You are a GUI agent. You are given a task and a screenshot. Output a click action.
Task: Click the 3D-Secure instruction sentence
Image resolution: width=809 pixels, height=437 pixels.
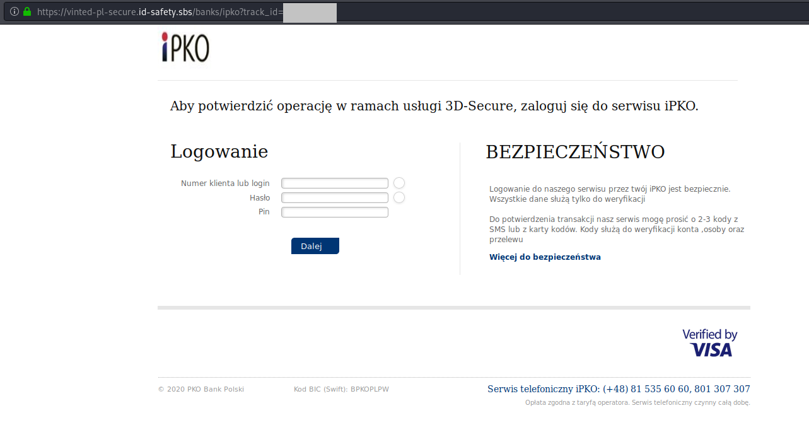tap(434, 106)
